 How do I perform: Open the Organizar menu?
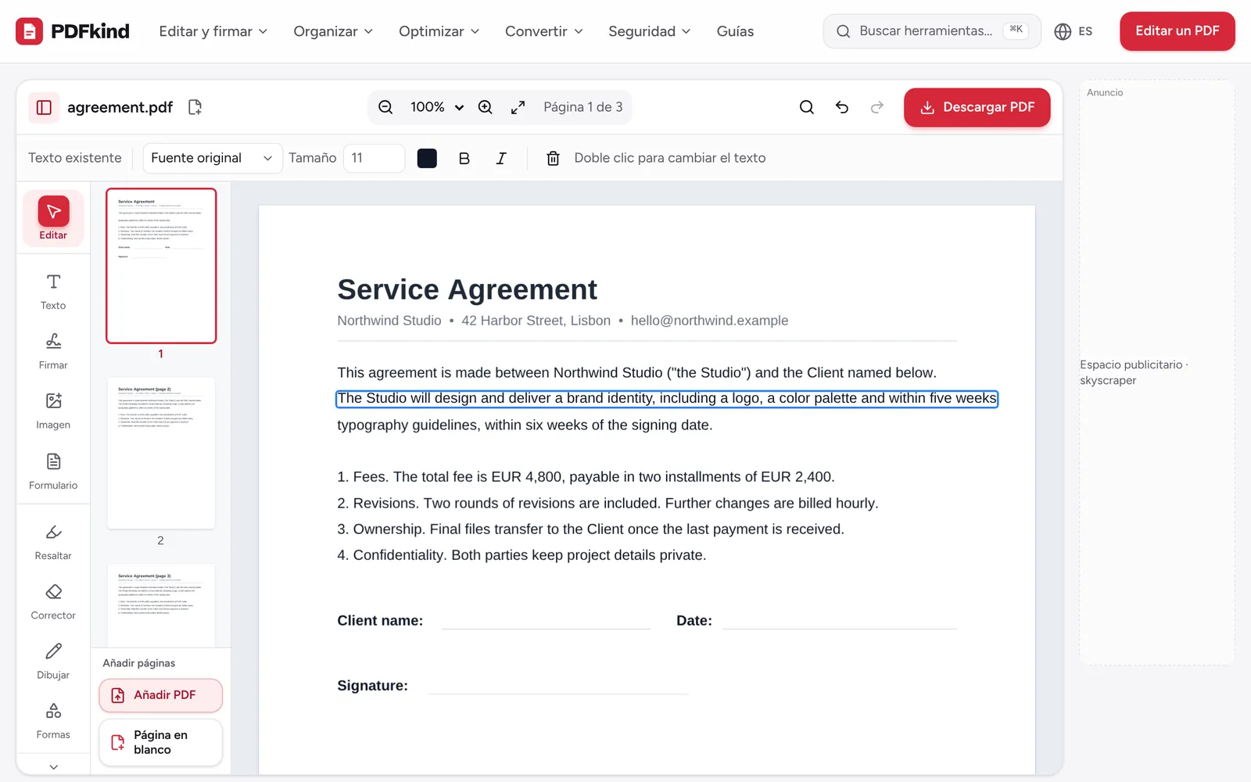[333, 31]
